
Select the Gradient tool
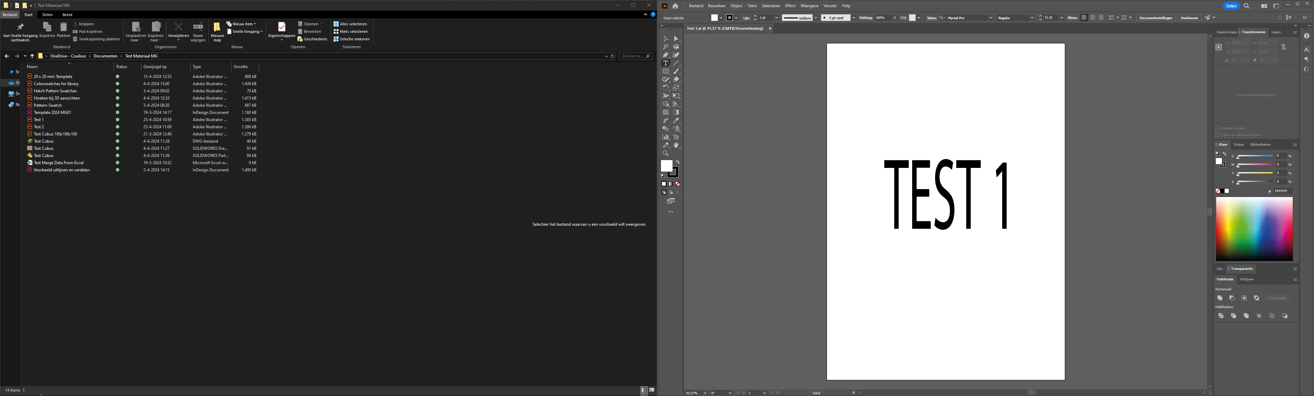(x=676, y=113)
